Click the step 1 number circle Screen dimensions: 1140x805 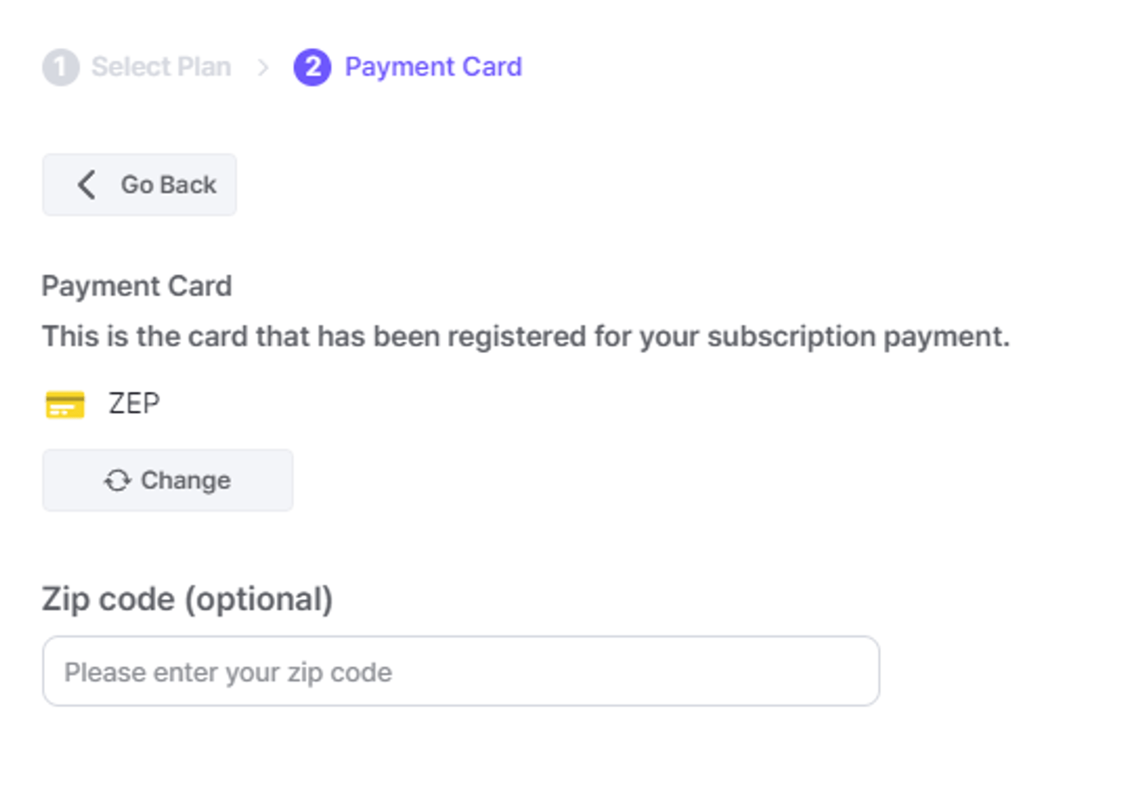coord(61,67)
